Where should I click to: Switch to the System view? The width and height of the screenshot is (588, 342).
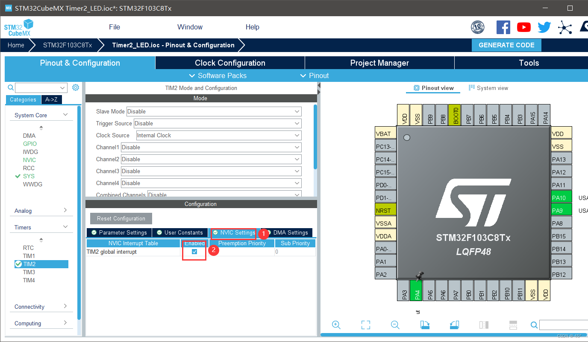point(488,88)
